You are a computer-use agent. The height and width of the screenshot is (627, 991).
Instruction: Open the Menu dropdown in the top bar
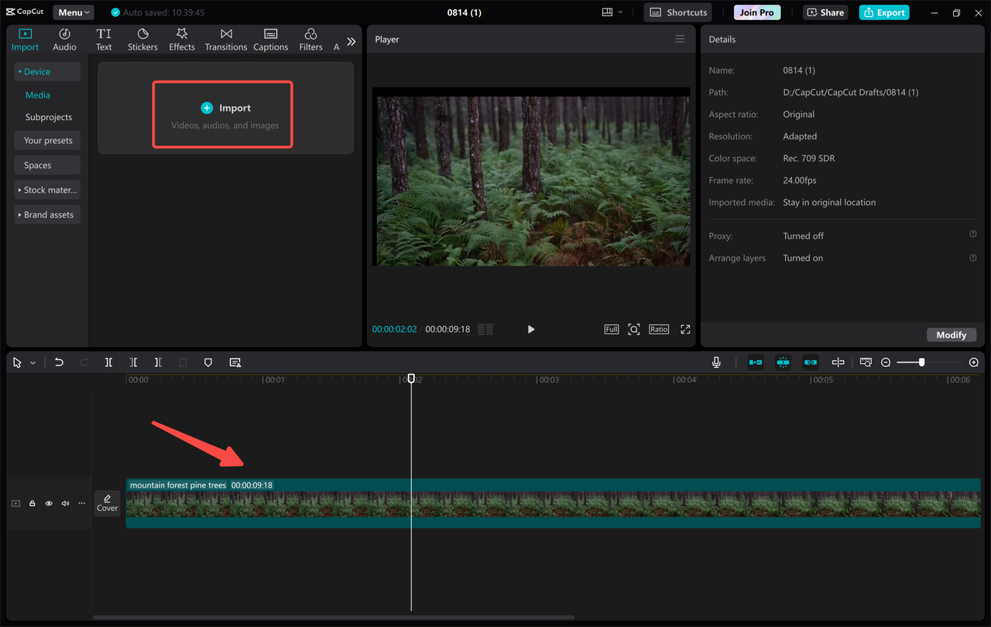tap(73, 12)
